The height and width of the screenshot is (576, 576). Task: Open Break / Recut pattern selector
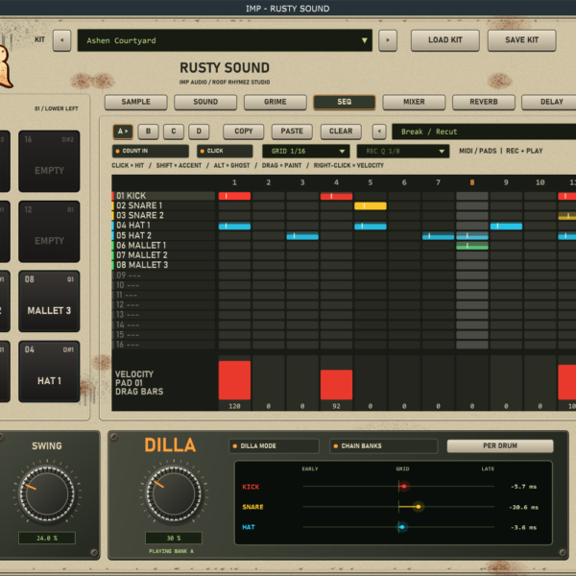click(484, 132)
